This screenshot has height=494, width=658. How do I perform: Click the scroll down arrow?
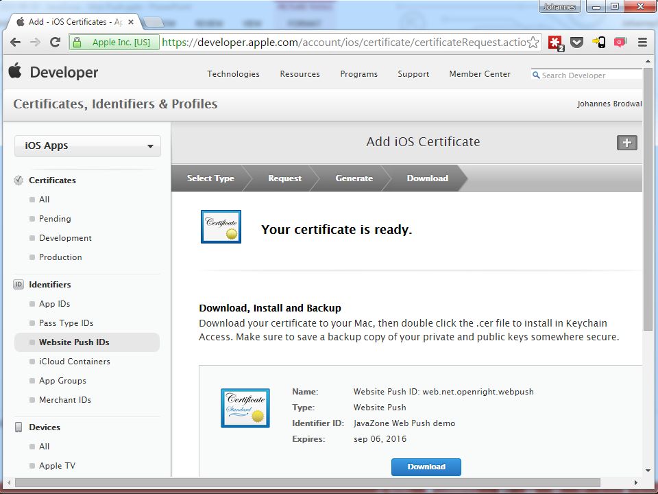[648, 471]
